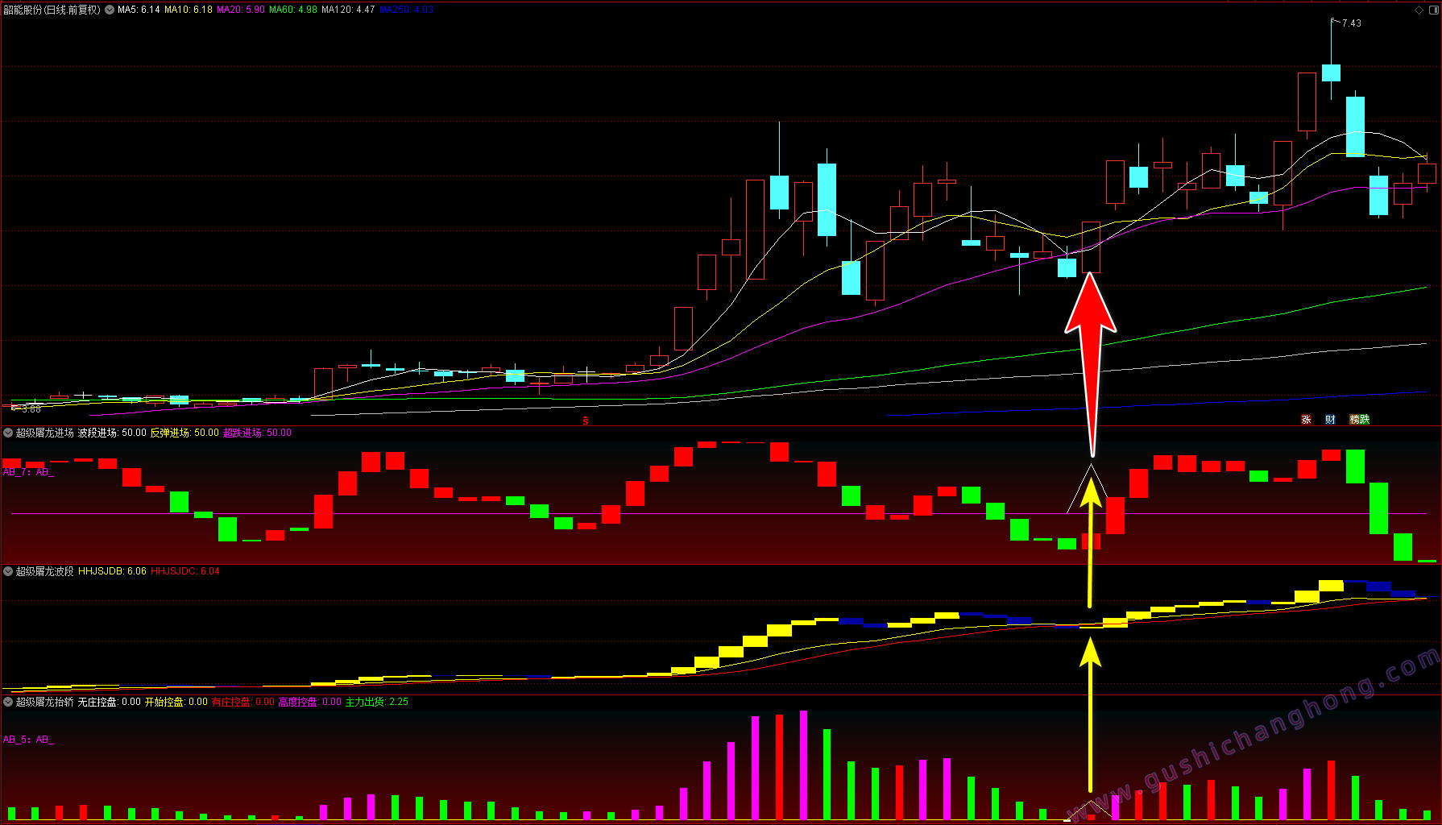Click the 7.43 high price label

click(1351, 23)
